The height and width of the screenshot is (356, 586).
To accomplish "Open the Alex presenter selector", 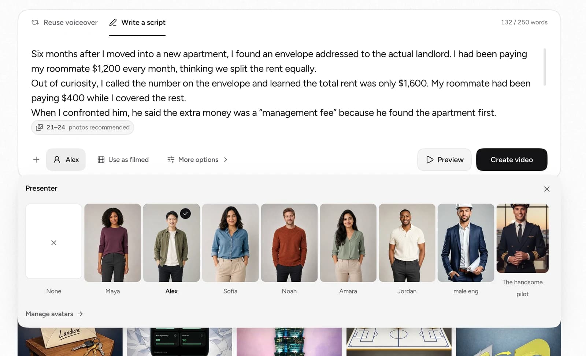I will [66, 160].
